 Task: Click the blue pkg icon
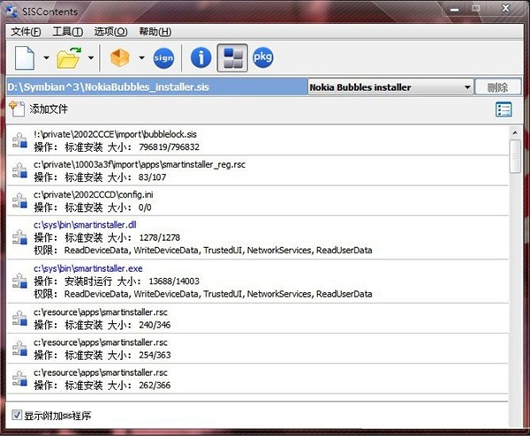click(x=262, y=57)
